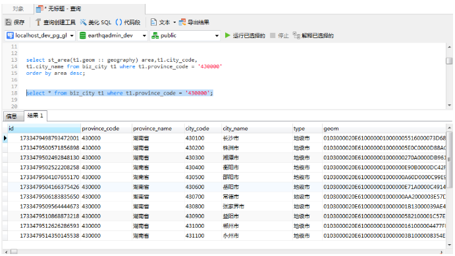
Task: Click Export Result (导出结果)
Action: tap(194, 22)
